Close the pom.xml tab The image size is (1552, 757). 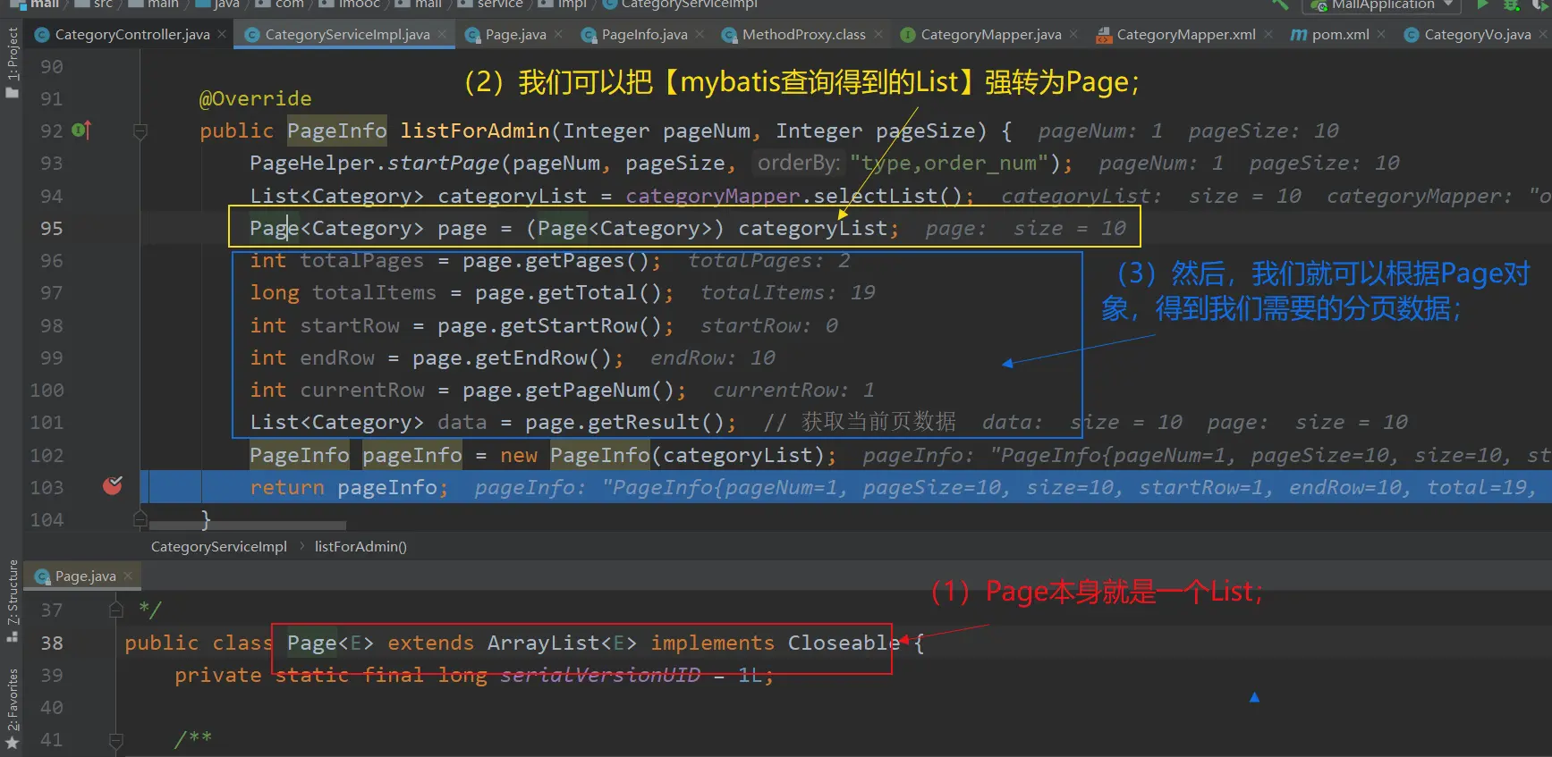tap(1381, 35)
